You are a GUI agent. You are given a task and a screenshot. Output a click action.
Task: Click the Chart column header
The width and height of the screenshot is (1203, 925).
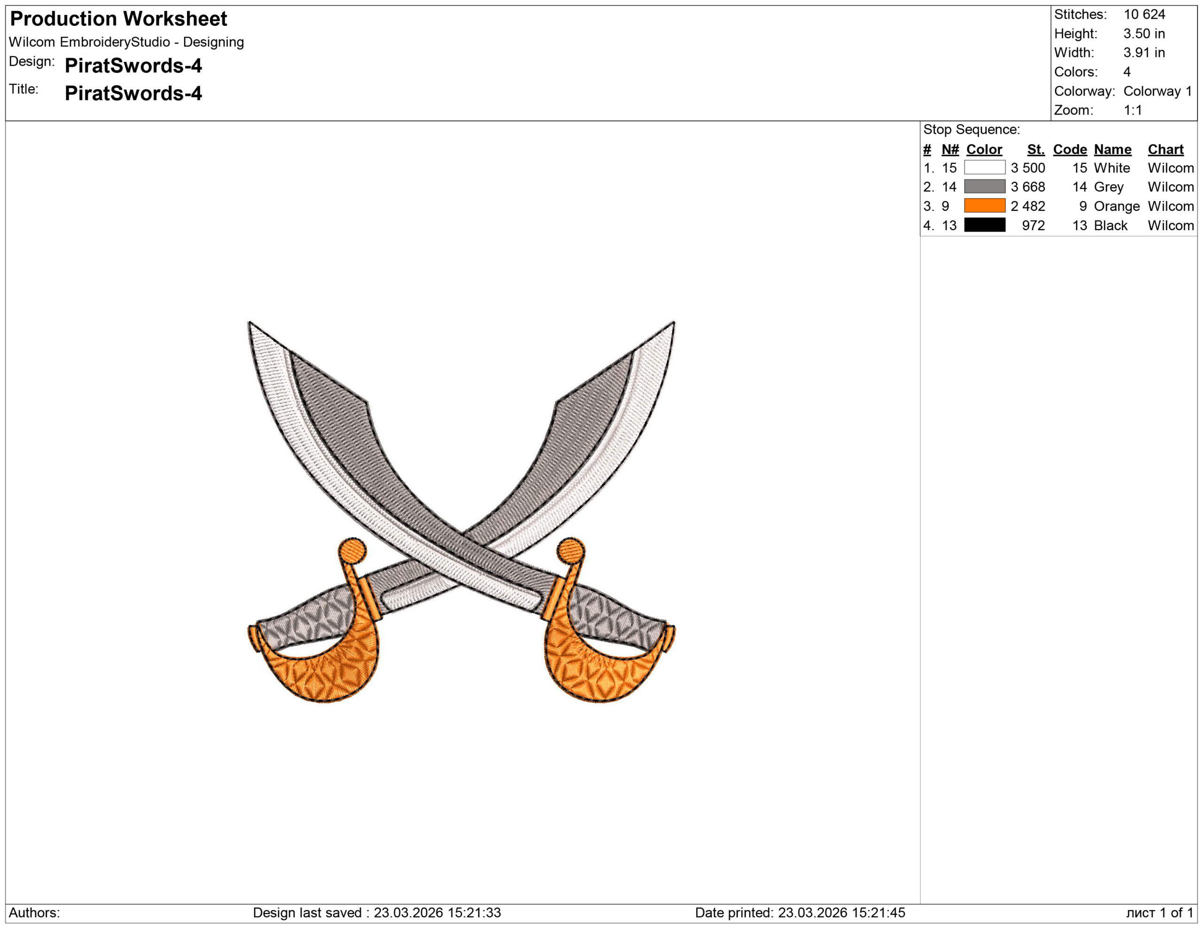[x=1165, y=149]
